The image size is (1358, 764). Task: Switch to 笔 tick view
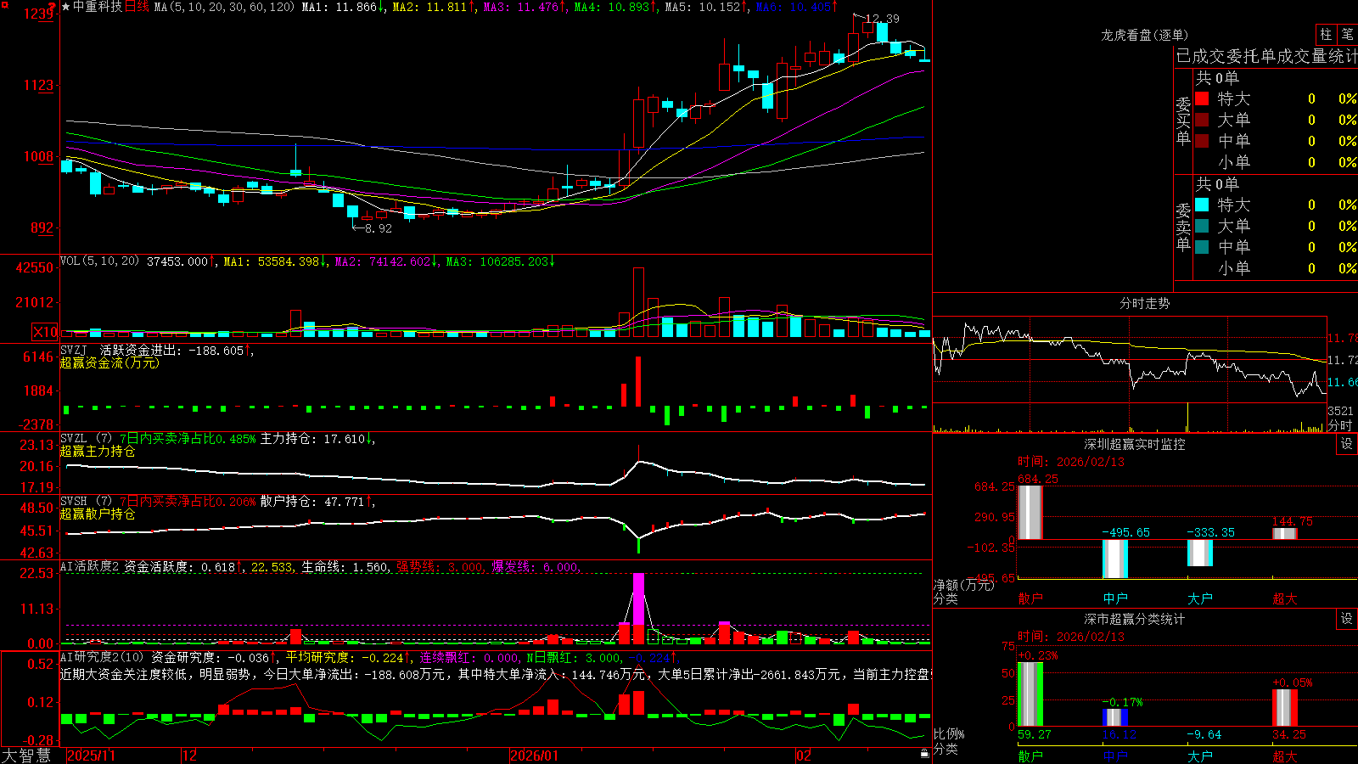(x=1348, y=34)
